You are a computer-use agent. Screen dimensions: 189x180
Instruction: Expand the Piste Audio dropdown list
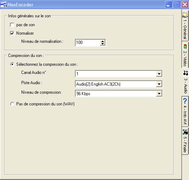point(159,84)
